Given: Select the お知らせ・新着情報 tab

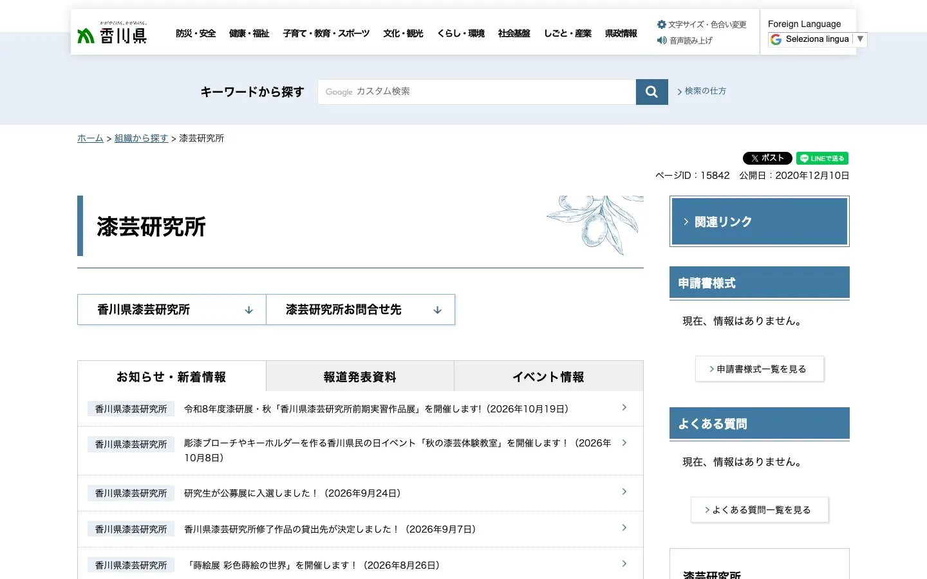Looking at the screenshot, I should click(171, 377).
